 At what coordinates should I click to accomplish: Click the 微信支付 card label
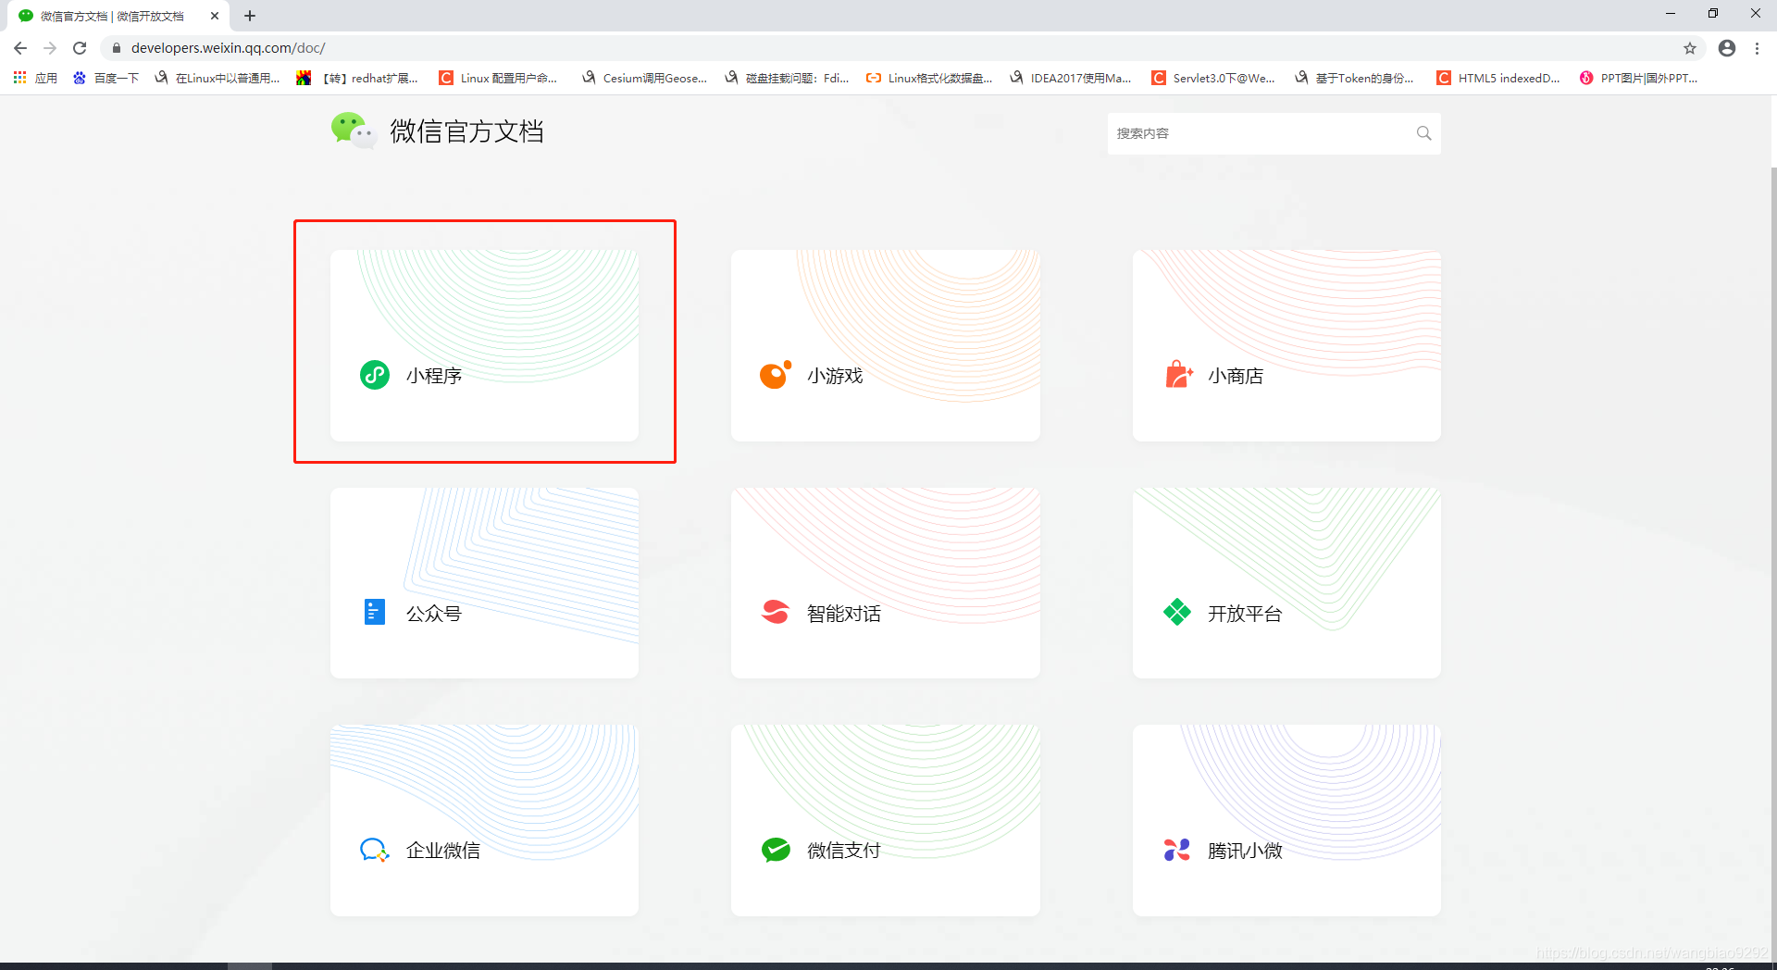coord(844,850)
